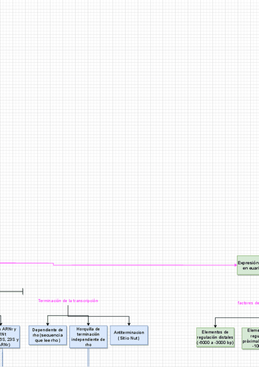Select the partially visible 'factores de' pink label
The height and width of the screenshot is (367, 259).
click(248, 303)
